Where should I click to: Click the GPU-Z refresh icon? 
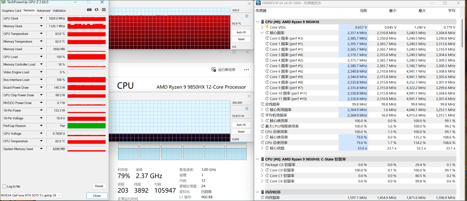click(x=96, y=10)
